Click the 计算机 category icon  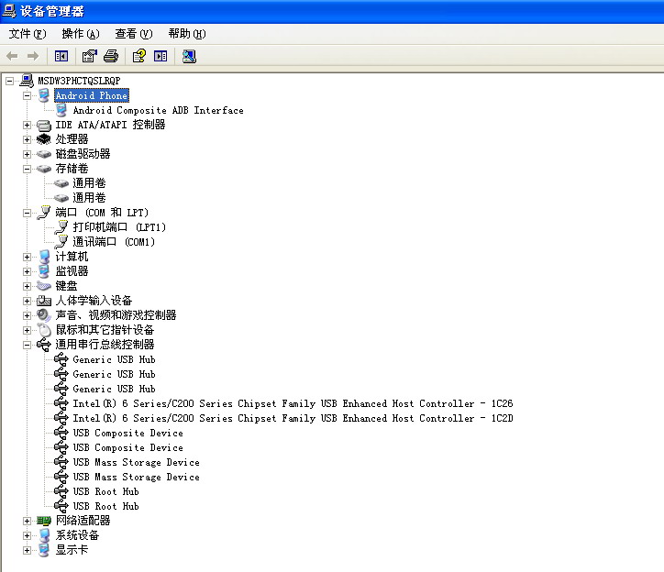pyautogui.click(x=44, y=257)
